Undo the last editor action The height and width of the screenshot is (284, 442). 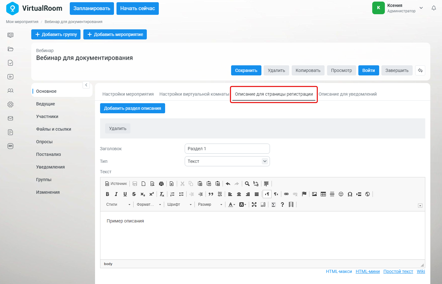coord(228,184)
